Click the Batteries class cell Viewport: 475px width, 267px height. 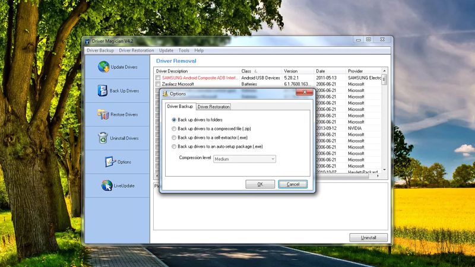point(249,84)
